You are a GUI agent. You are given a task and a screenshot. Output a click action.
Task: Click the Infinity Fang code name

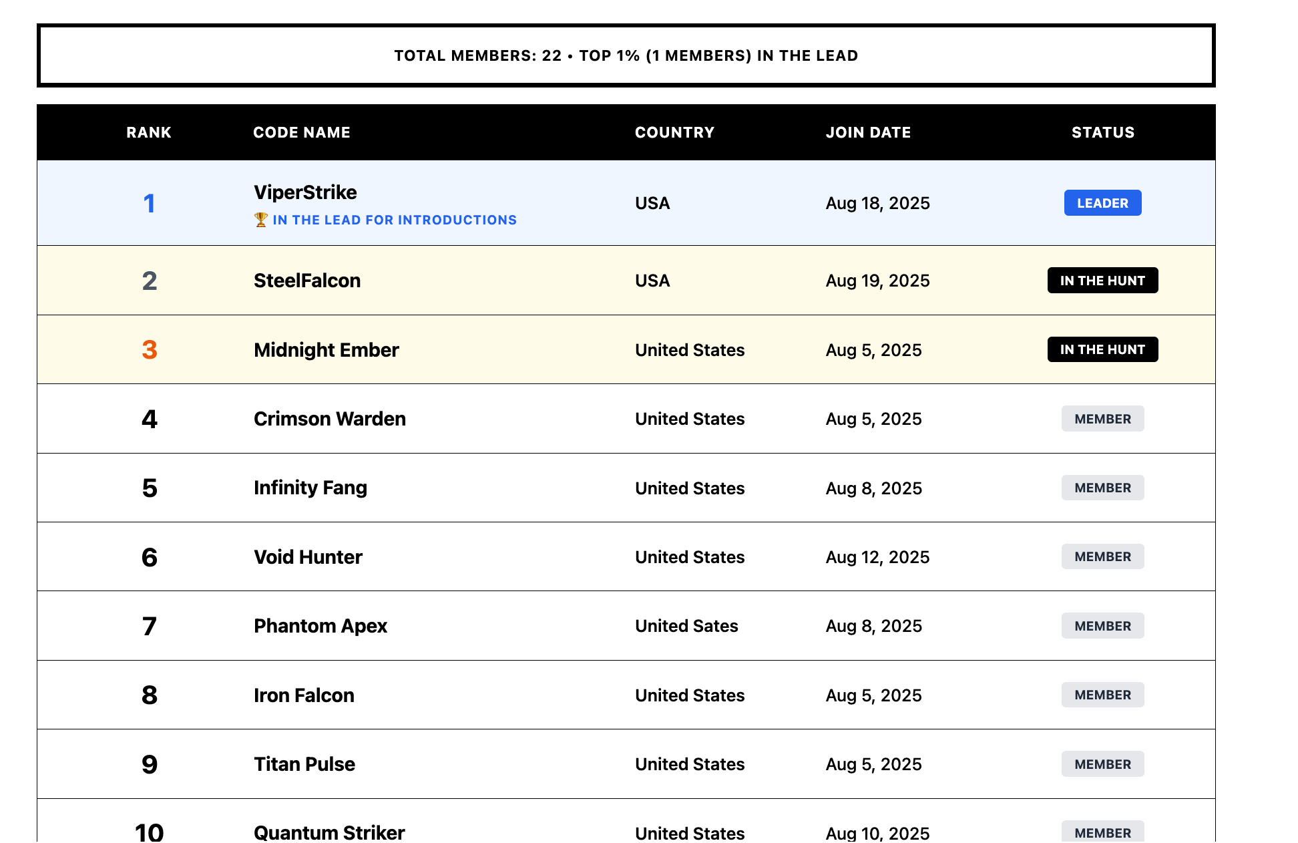[x=310, y=488]
